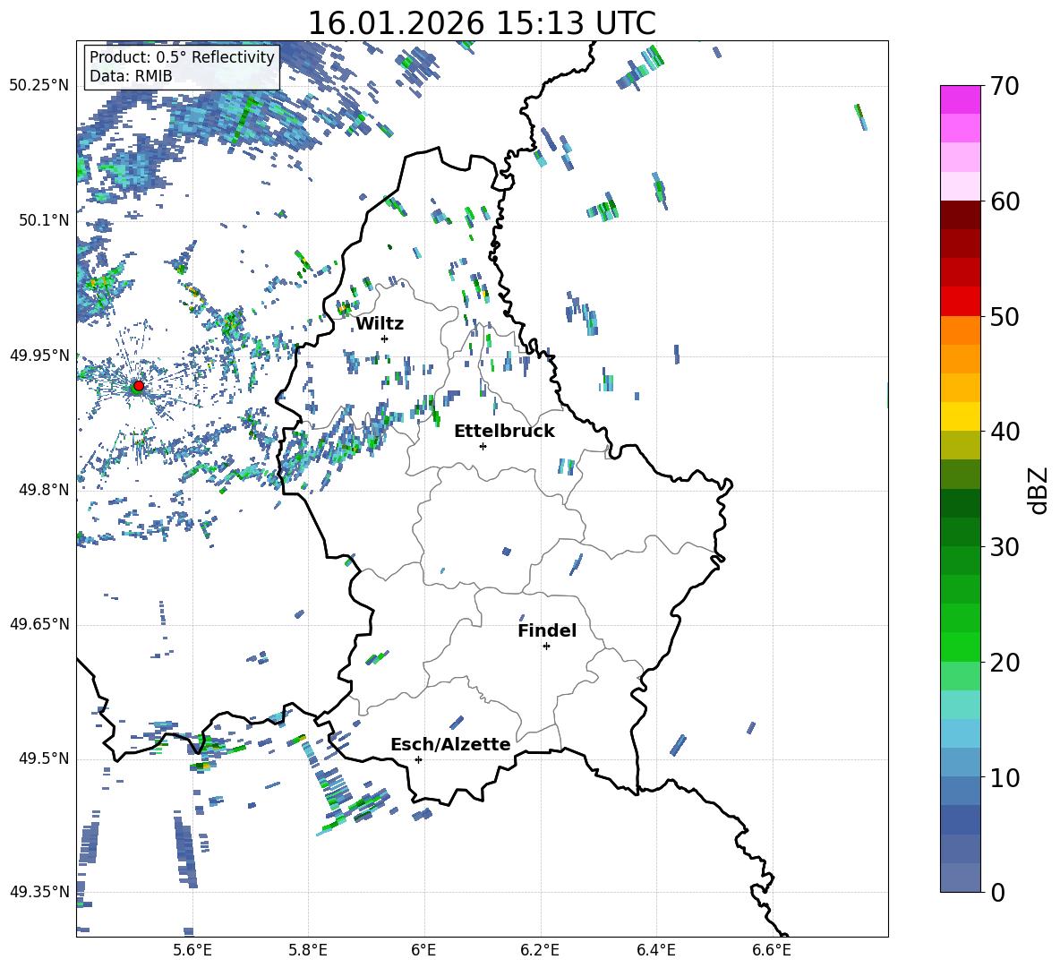Screen dimensions: 1060x968
Task: Click the 6.6°E longitude label
Action: coord(772,951)
